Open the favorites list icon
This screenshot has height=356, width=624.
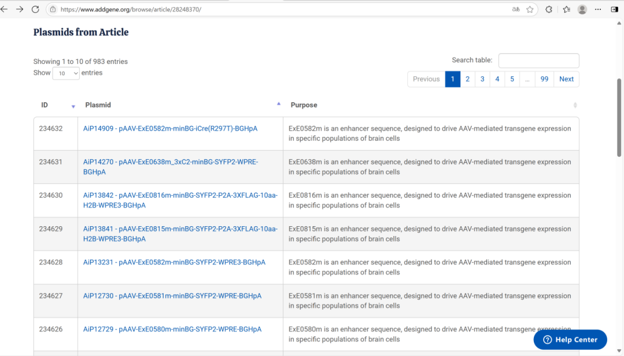[566, 9]
